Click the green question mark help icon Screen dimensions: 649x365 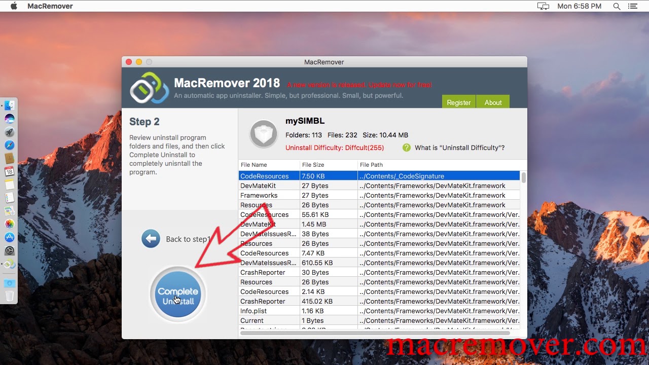[407, 148]
